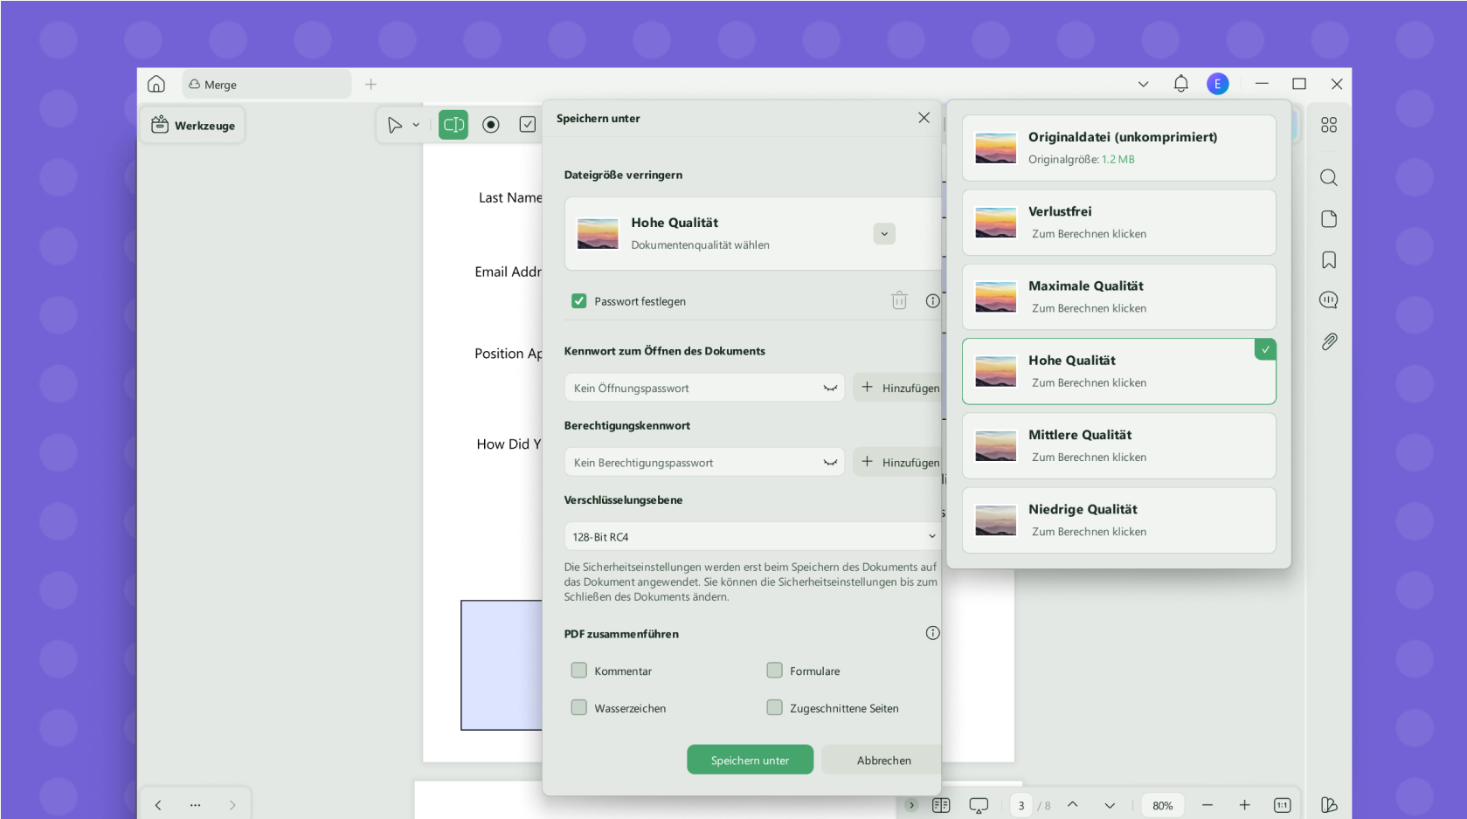
Task: Click the Kein Öffnungspasswort field
Action: (x=704, y=388)
